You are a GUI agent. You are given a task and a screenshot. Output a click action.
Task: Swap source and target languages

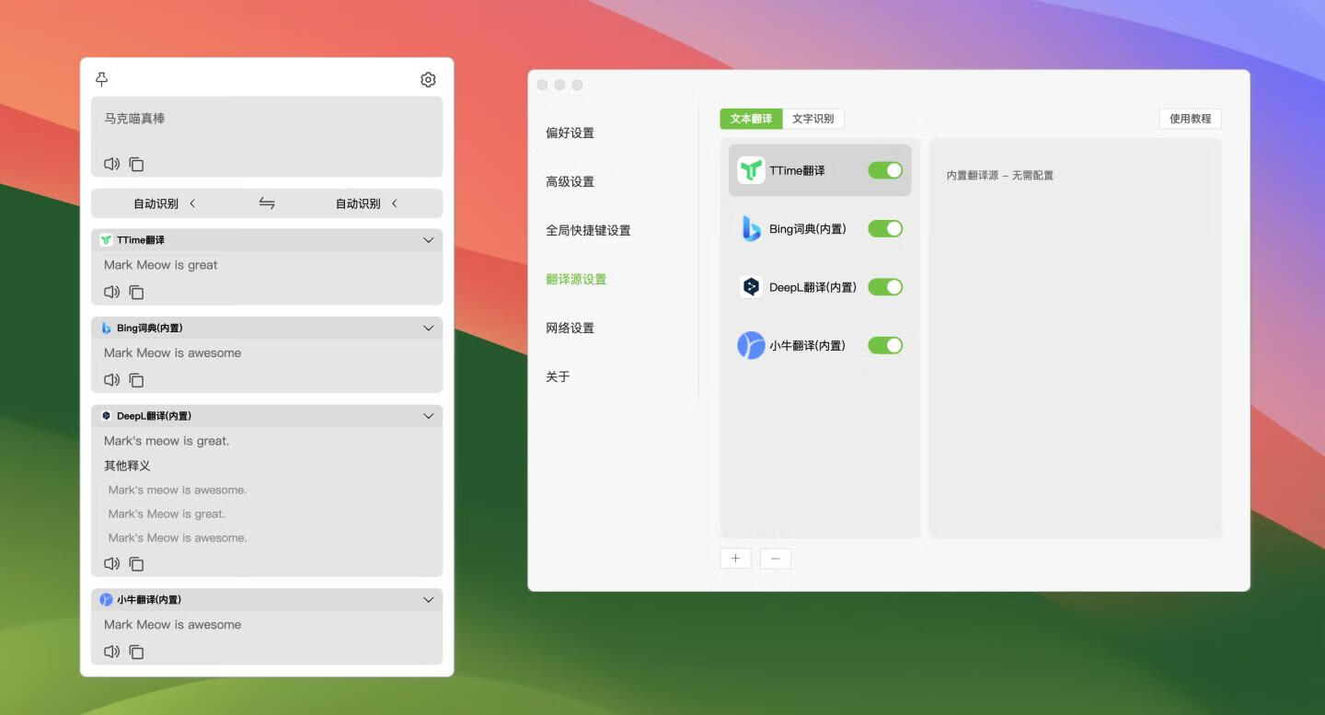[x=267, y=202]
